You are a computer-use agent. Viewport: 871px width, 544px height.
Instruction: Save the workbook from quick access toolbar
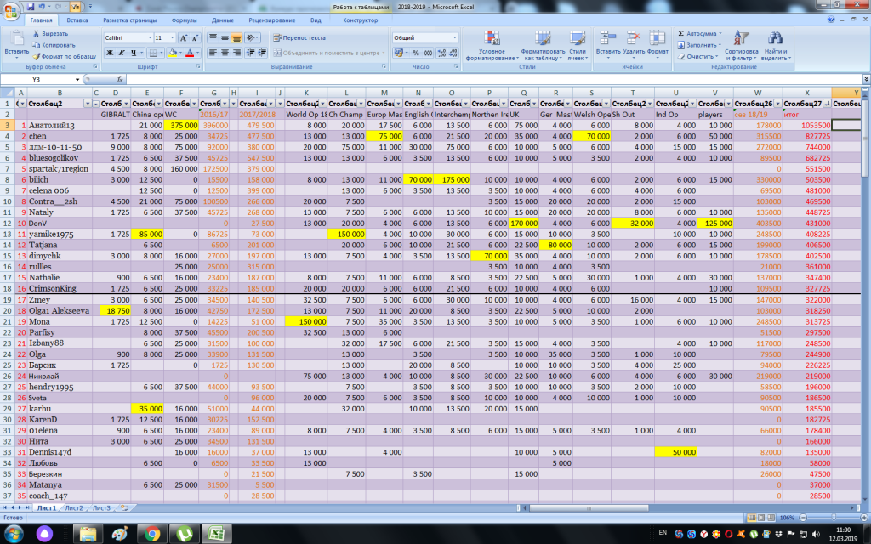31,6
